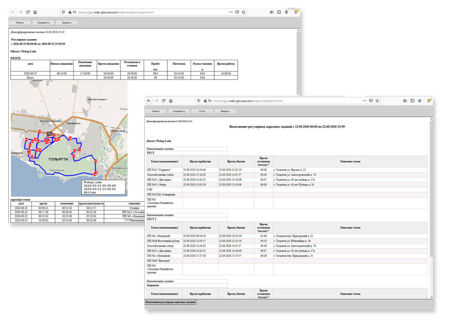
Task: Click Стоп button in allreport window
Action: pyautogui.click(x=202, y=111)
